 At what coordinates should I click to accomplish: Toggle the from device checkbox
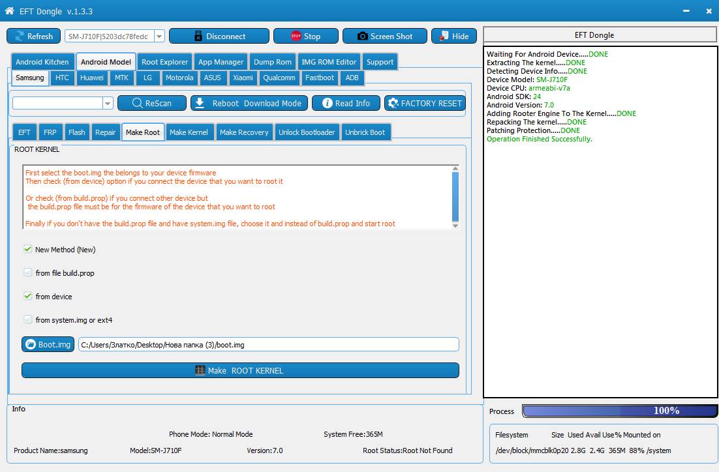click(x=28, y=296)
